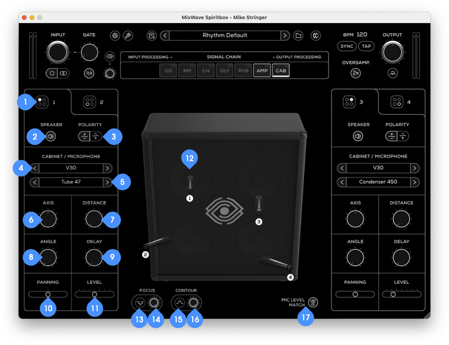Screen dimensions: 449x345
Task: Select previous microphone before Condenser 450
Action: (342, 182)
